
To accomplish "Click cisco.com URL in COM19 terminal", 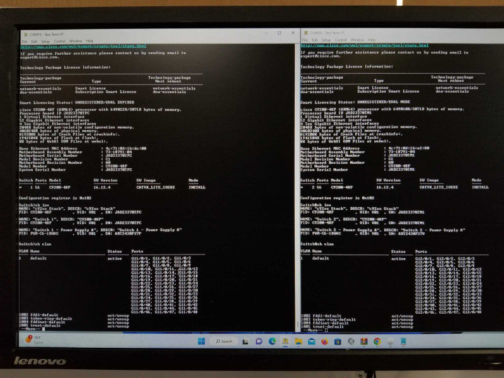I will click(83, 46).
